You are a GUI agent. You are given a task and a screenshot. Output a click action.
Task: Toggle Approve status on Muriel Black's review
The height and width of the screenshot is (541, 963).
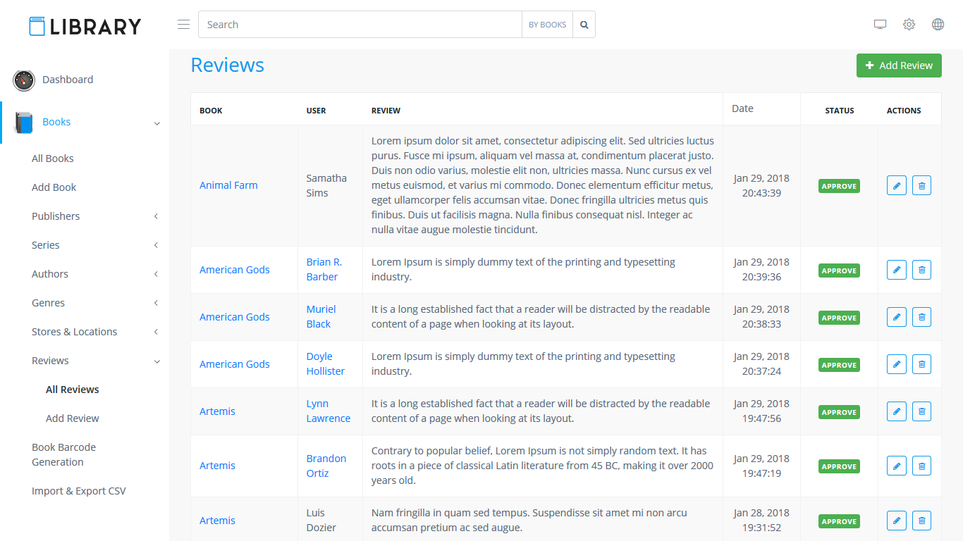839,318
